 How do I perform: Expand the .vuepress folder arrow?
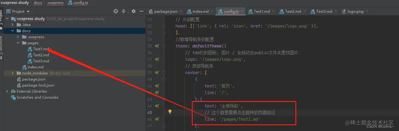(18, 37)
